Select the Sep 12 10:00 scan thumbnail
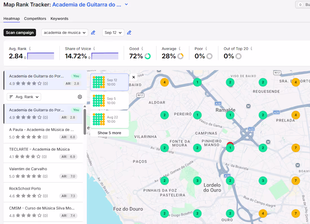310x224 pixels. pyautogui.click(x=109, y=82)
